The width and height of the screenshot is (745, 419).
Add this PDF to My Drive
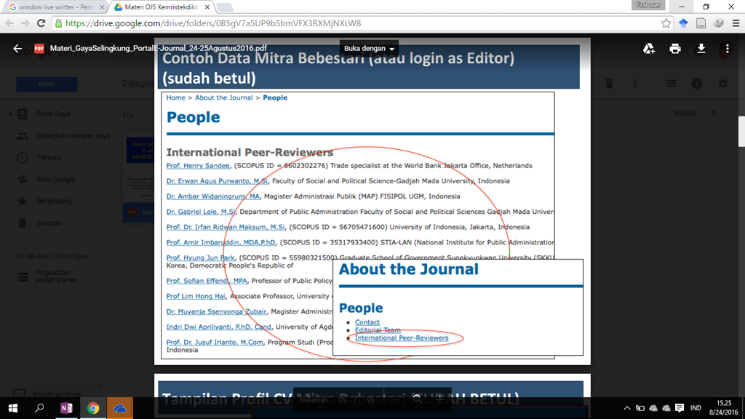click(x=648, y=49)
